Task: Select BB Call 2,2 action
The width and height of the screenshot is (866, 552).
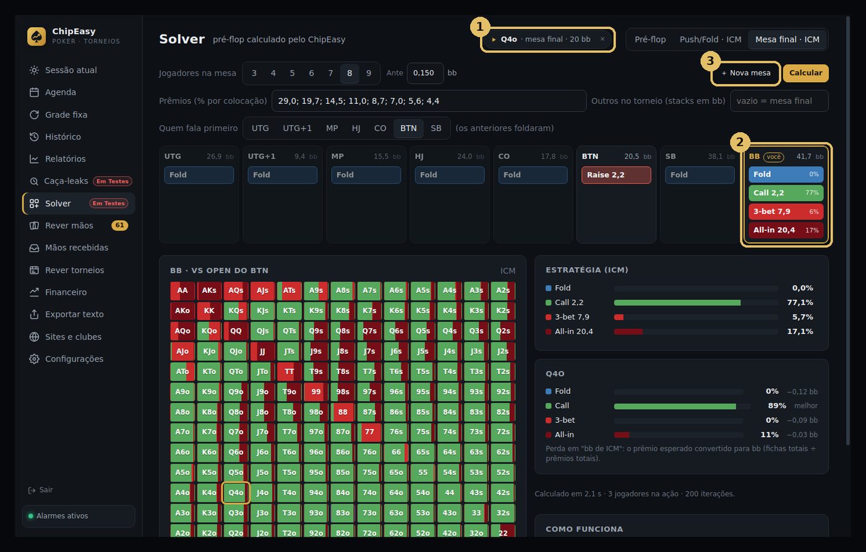Action: [x=786, y=193]
